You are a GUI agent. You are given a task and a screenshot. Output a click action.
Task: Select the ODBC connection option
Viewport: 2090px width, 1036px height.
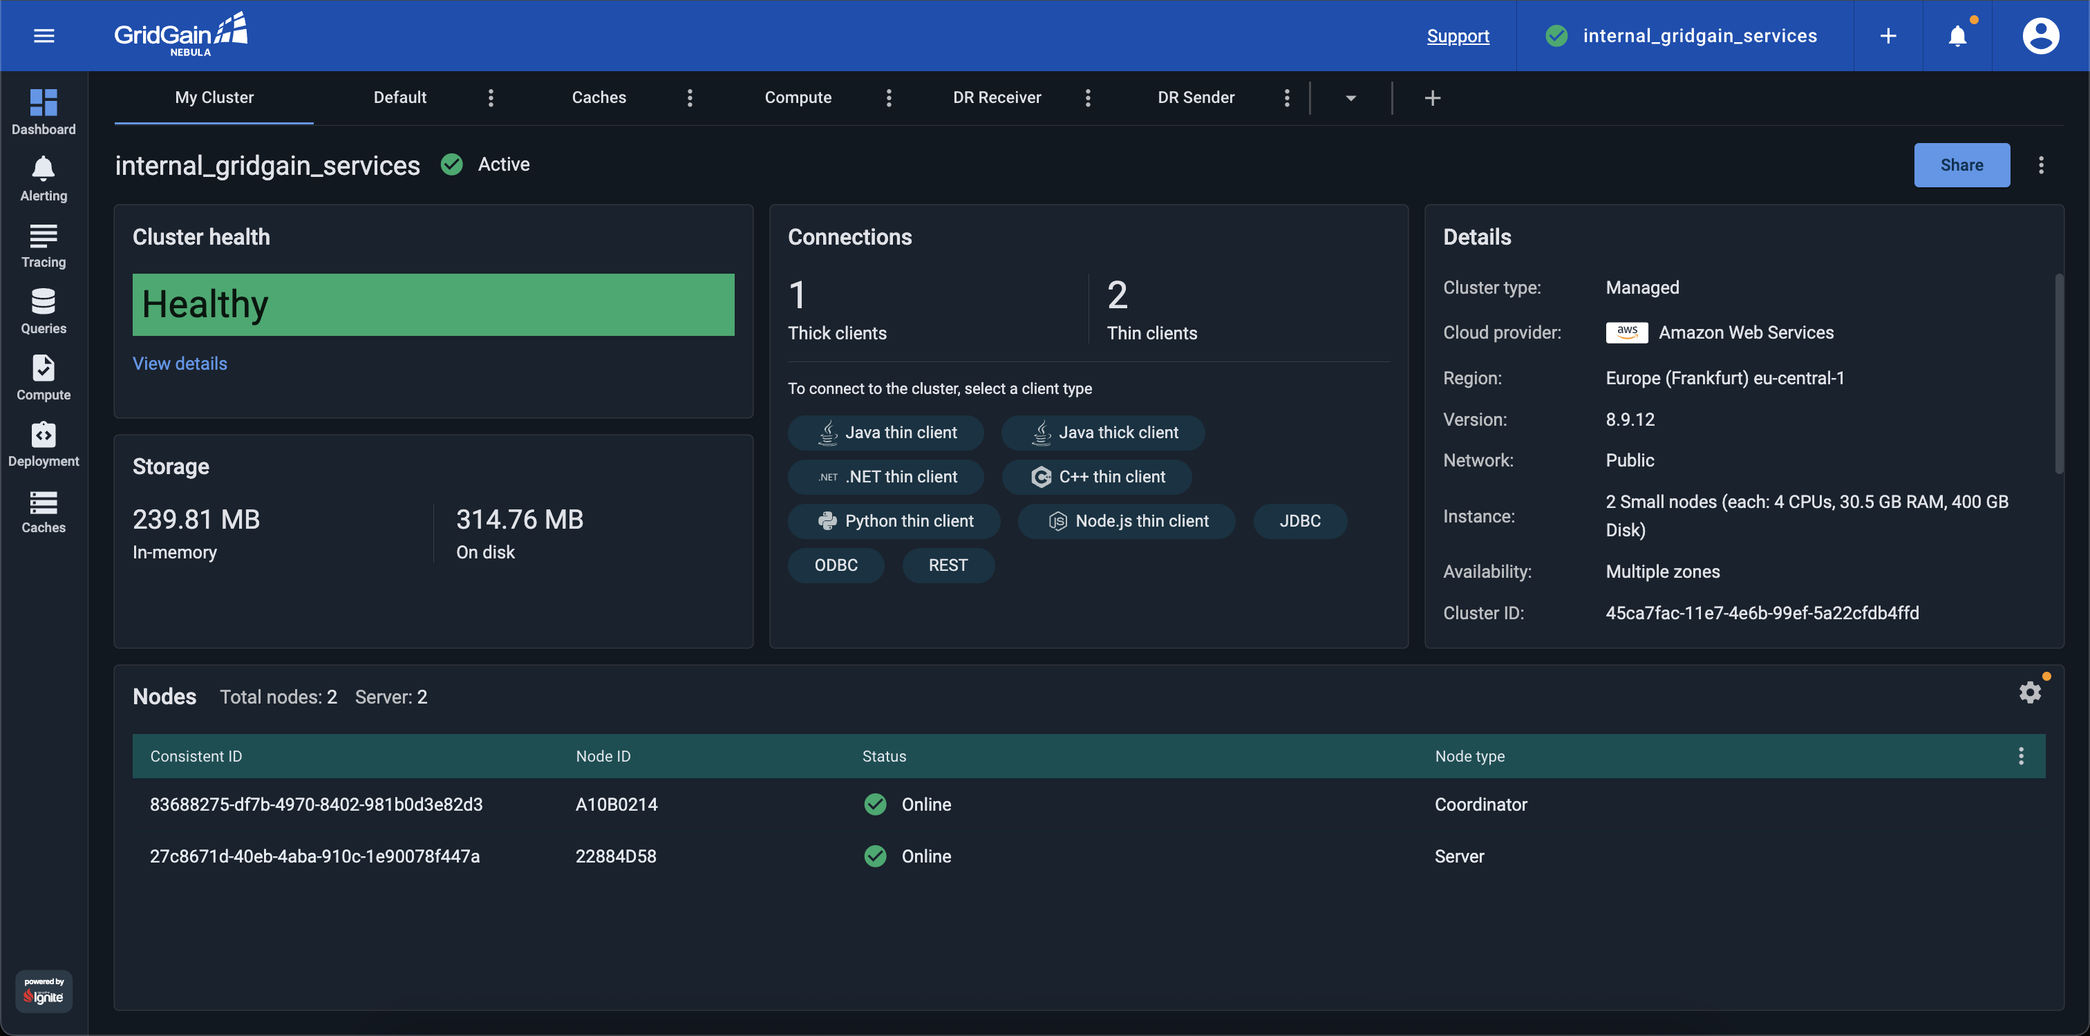[836, 565]
